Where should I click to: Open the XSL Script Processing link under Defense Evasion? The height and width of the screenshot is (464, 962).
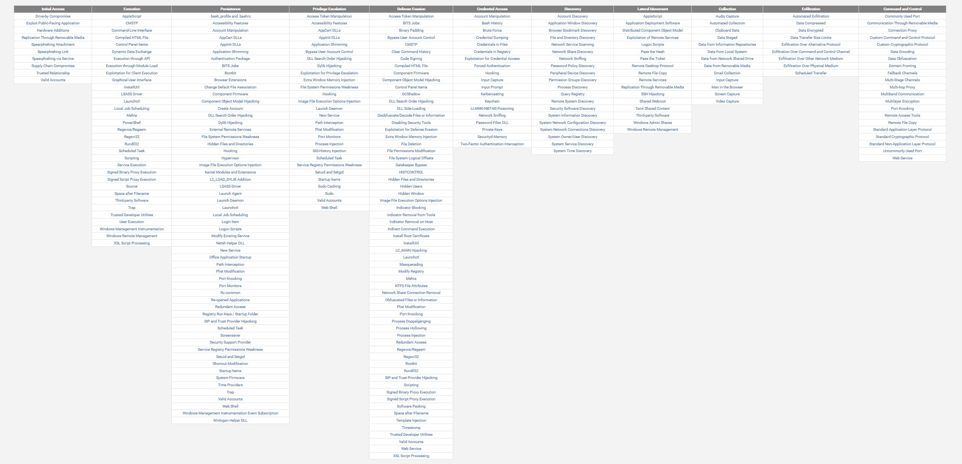[411, 456]
